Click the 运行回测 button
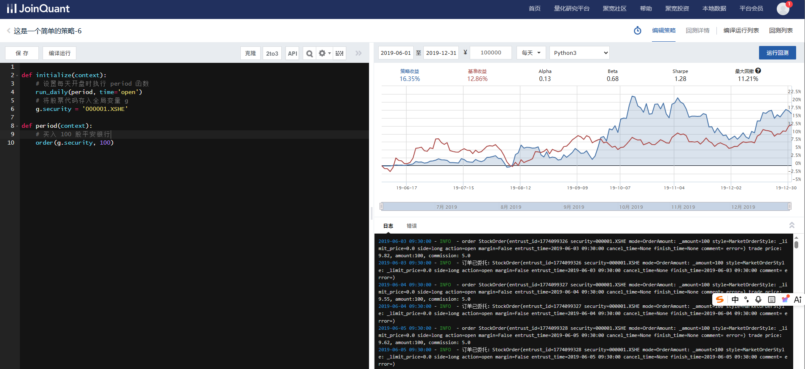This screenshot has height=369, width=805. pyautogui.click(x=777, y=53)
